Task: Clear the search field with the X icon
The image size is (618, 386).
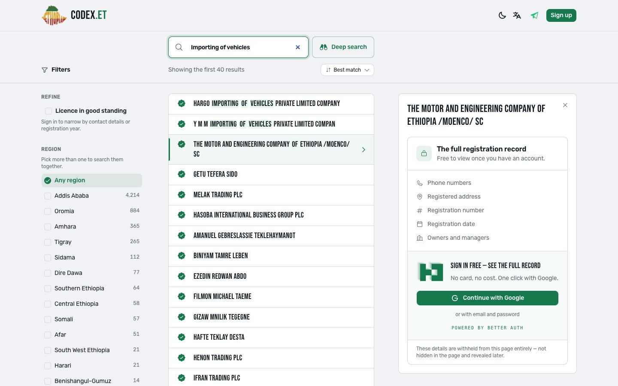Action: (x=298, y=47)
